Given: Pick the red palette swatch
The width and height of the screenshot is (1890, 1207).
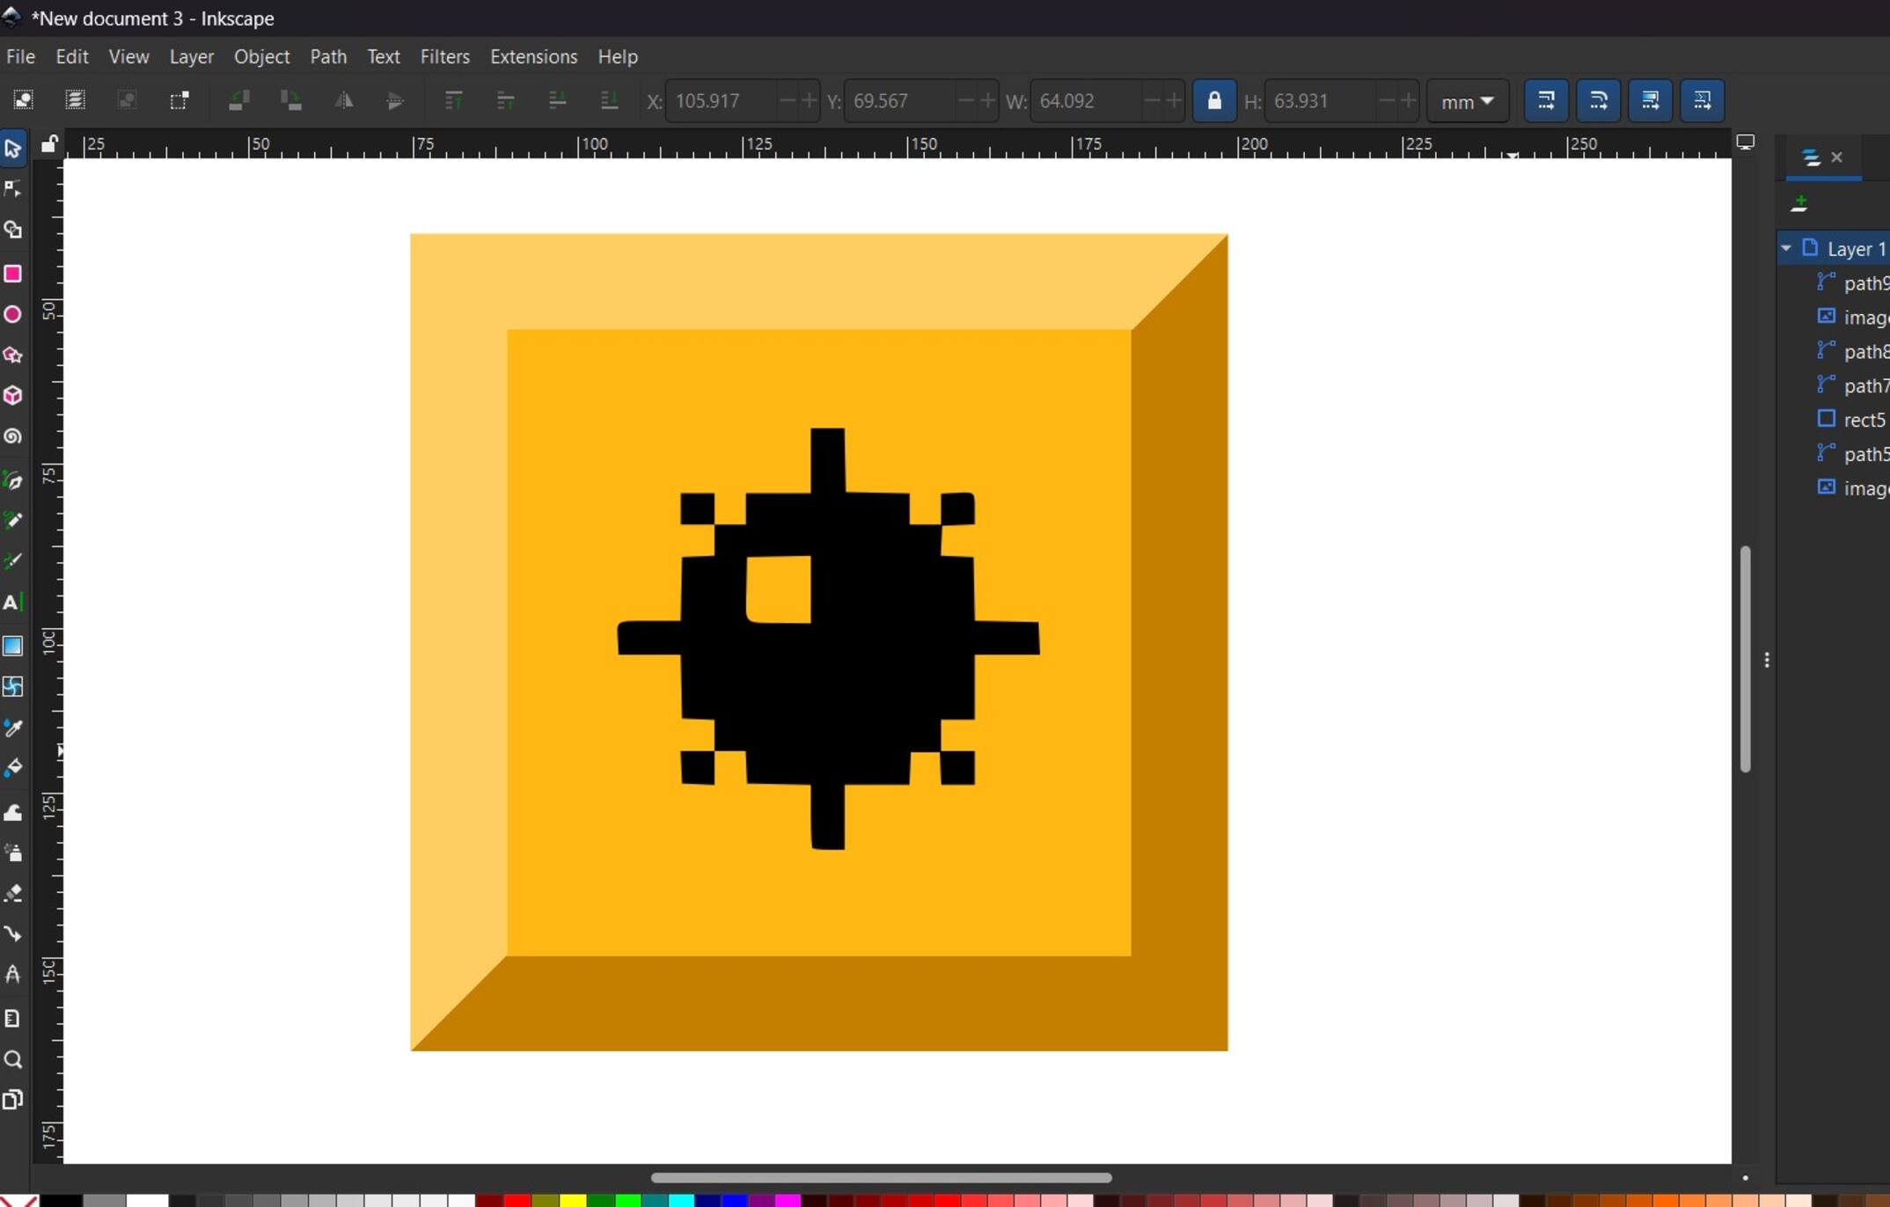Looking at the screenshot, I should click(517, 1200).
